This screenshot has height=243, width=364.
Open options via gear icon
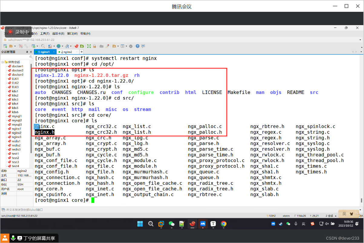[131, 46]
